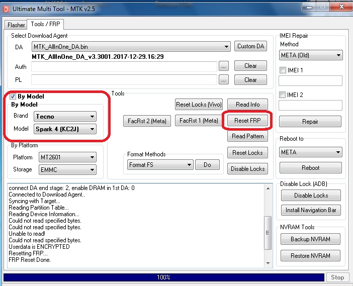Click the 100% progress bar
Screen dimensions: 353x286
164,277
